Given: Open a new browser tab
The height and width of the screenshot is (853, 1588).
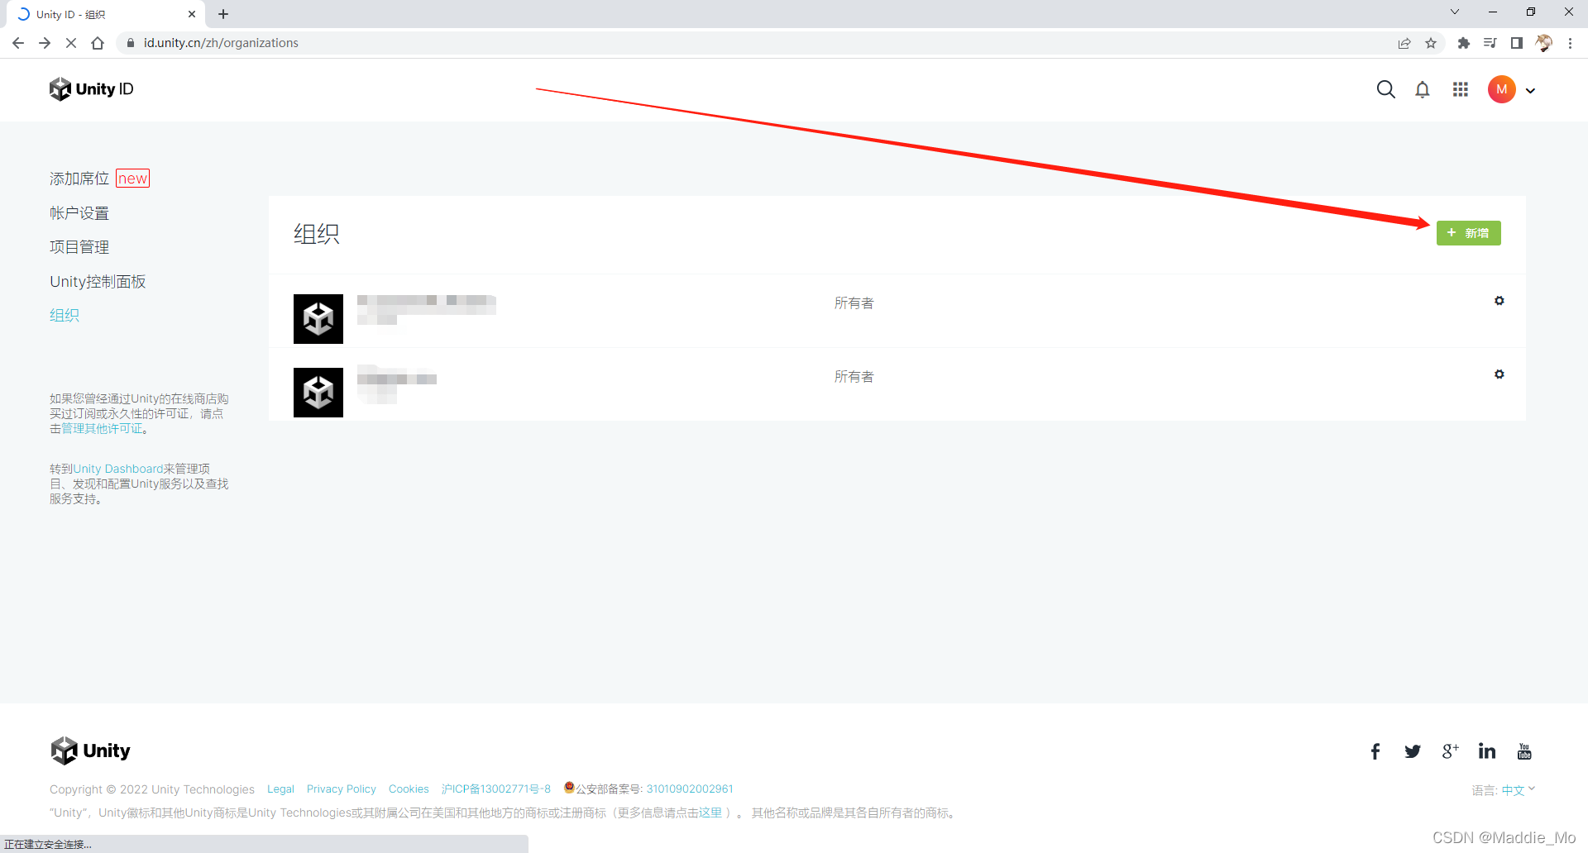Looking at the screenshot, I should (223, 14).
